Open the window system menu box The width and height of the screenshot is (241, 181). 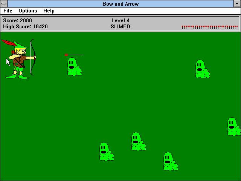tap(4, 4)
